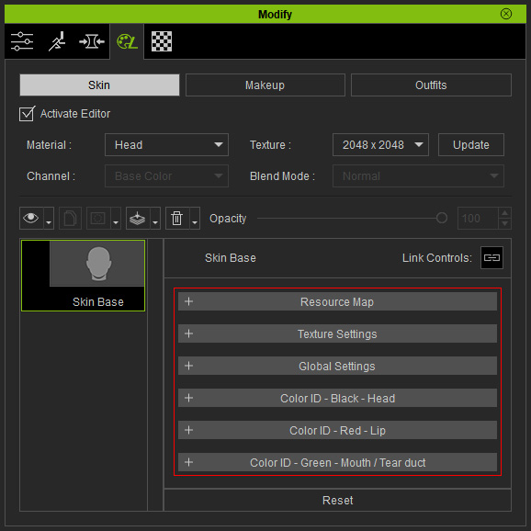Select the Skin Base layer thumbnail
The height and width of the screenshot is (531, 531).
coord(83,276)
